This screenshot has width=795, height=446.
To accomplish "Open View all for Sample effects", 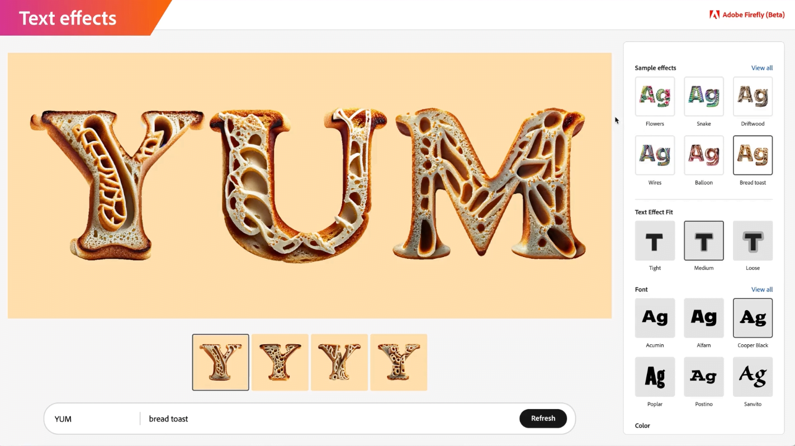I will coord(761,68).
